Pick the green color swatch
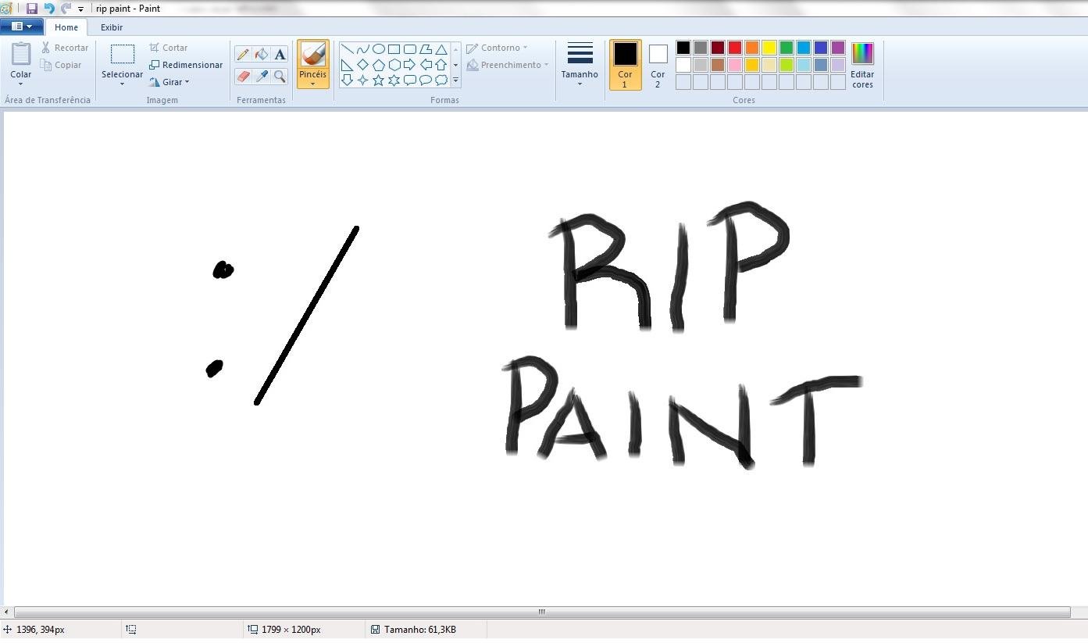1088x643 pixels. (787, 48)
